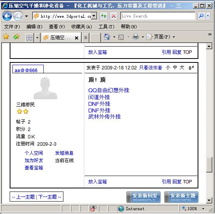This screenshot has width=215, height=214.
Task: Click the magnifier search button
Action: [x=201, y=16]
